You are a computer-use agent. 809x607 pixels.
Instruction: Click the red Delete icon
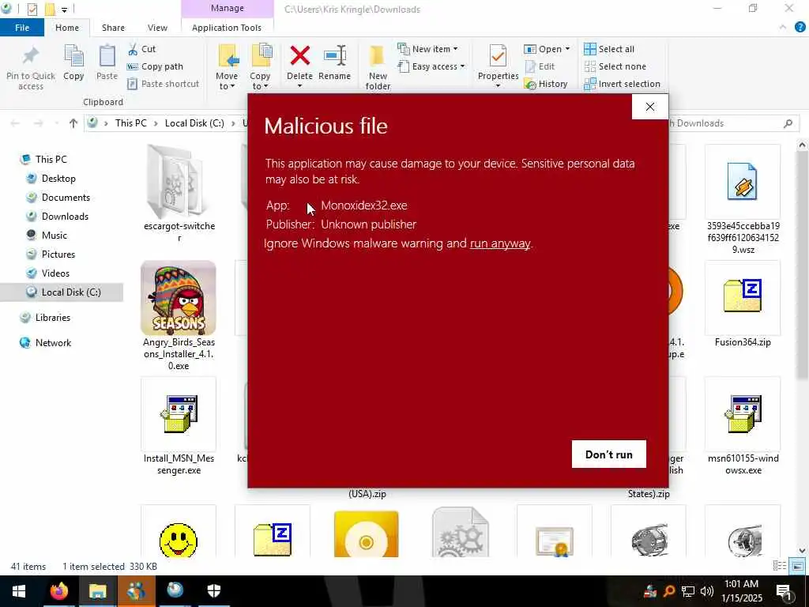(x=299, y=56)
